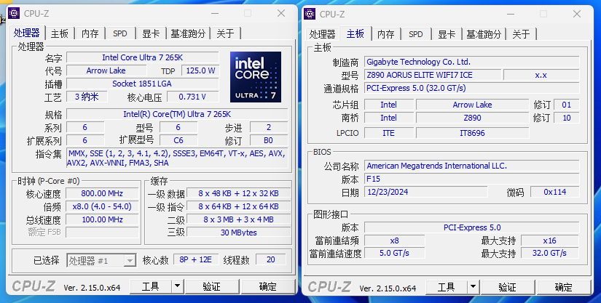Click the Intel Core Ultra 7 logo
Image resolution: width=601 pixels, height=303 pixels.
coord(255,76)
